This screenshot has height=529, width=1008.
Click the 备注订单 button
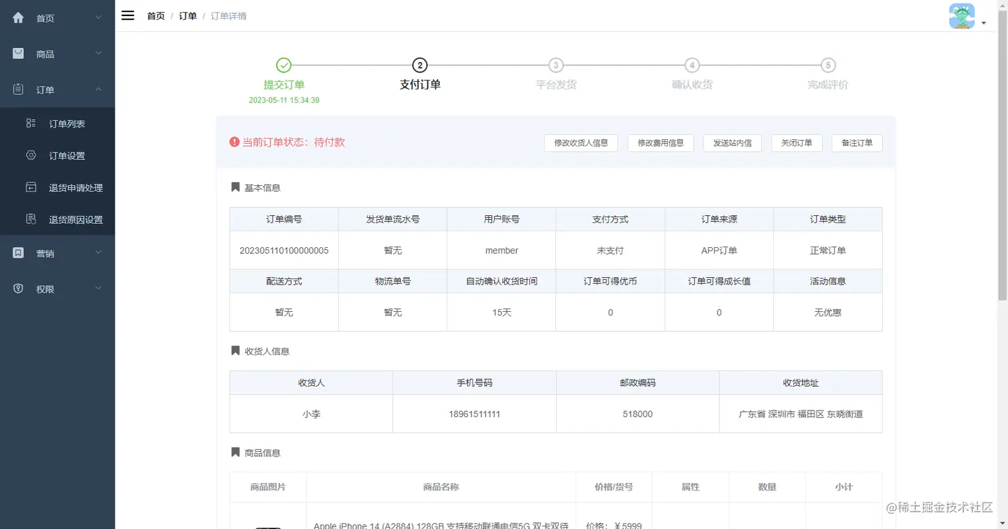pyautogui.click(x=857, y=143)
